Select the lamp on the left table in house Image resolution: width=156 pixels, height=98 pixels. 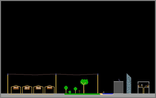pos(142,85)
